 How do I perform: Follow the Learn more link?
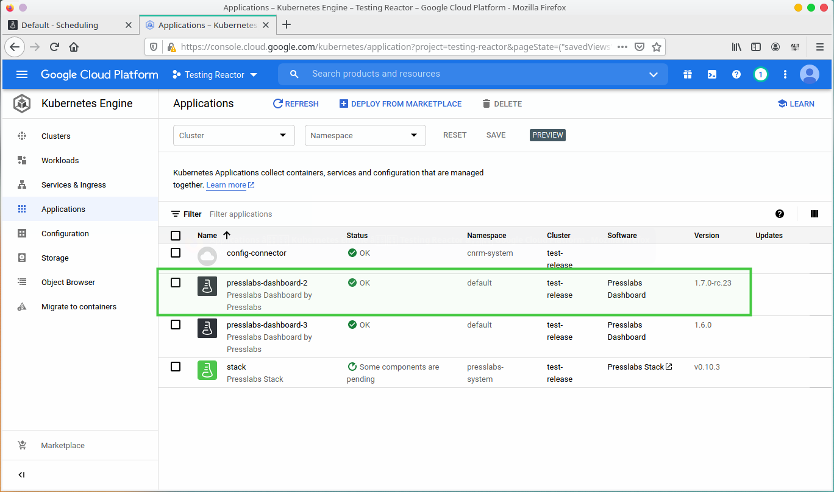226,185
